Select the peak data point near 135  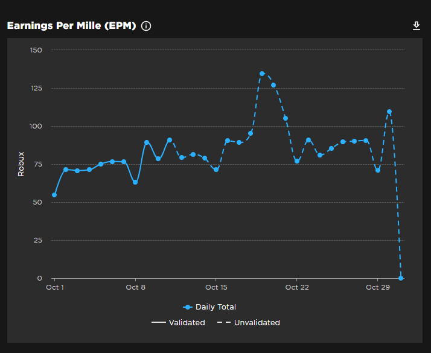tap(262, 74)
